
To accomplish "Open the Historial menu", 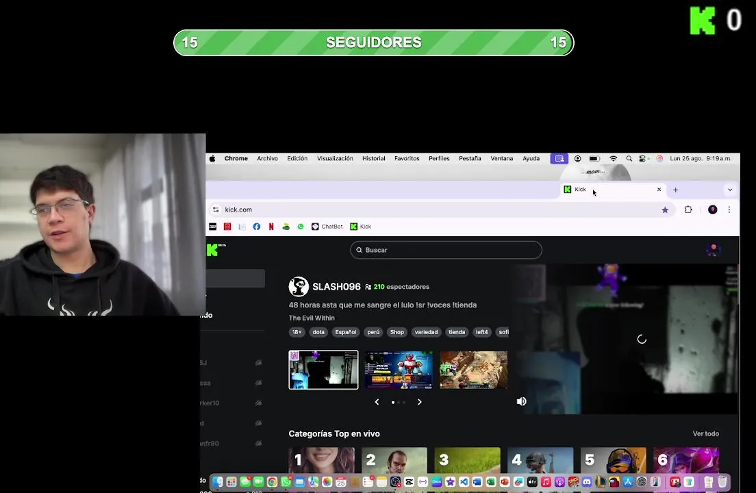I will coord(374,159).
